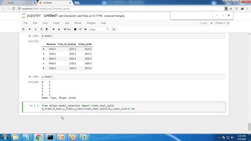Open the cell type Code dropdown
The height and width of the screenshot is (141, 251).
point(99,29)
